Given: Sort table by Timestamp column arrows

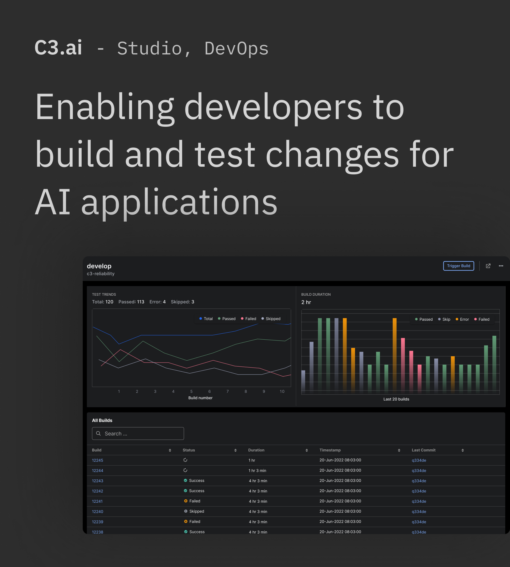Looking at the screenshot, I should 399,450.
